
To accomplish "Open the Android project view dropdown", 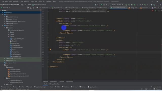I will 6,8.
